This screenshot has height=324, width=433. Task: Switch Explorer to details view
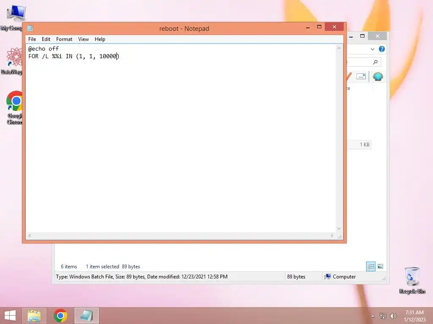[x=370, y=267]
